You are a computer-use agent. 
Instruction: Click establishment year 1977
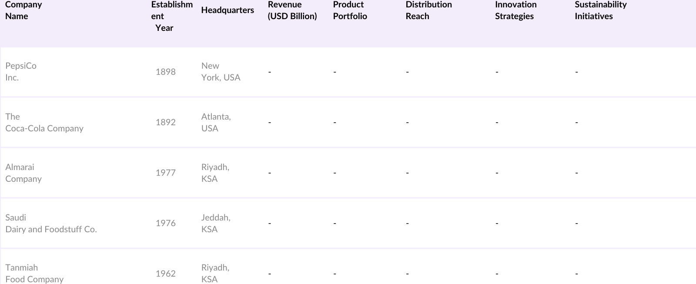tap(166, 173)
